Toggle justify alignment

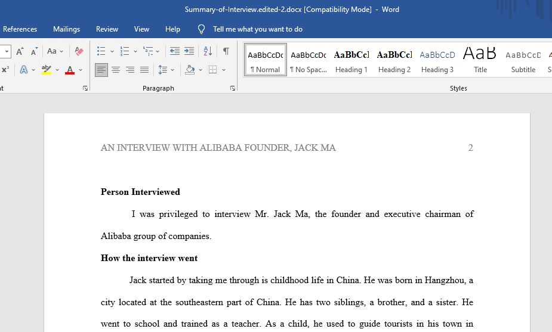(144, 70)
